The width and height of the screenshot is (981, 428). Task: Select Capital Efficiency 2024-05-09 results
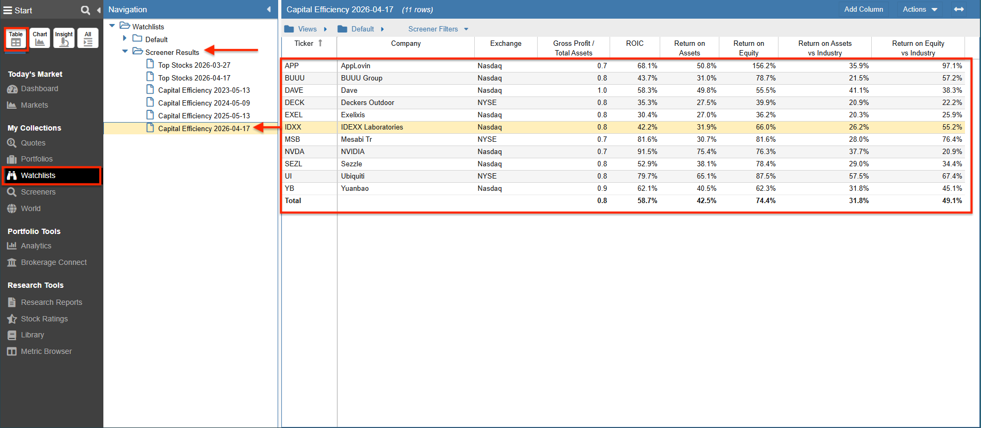[204, 103]
